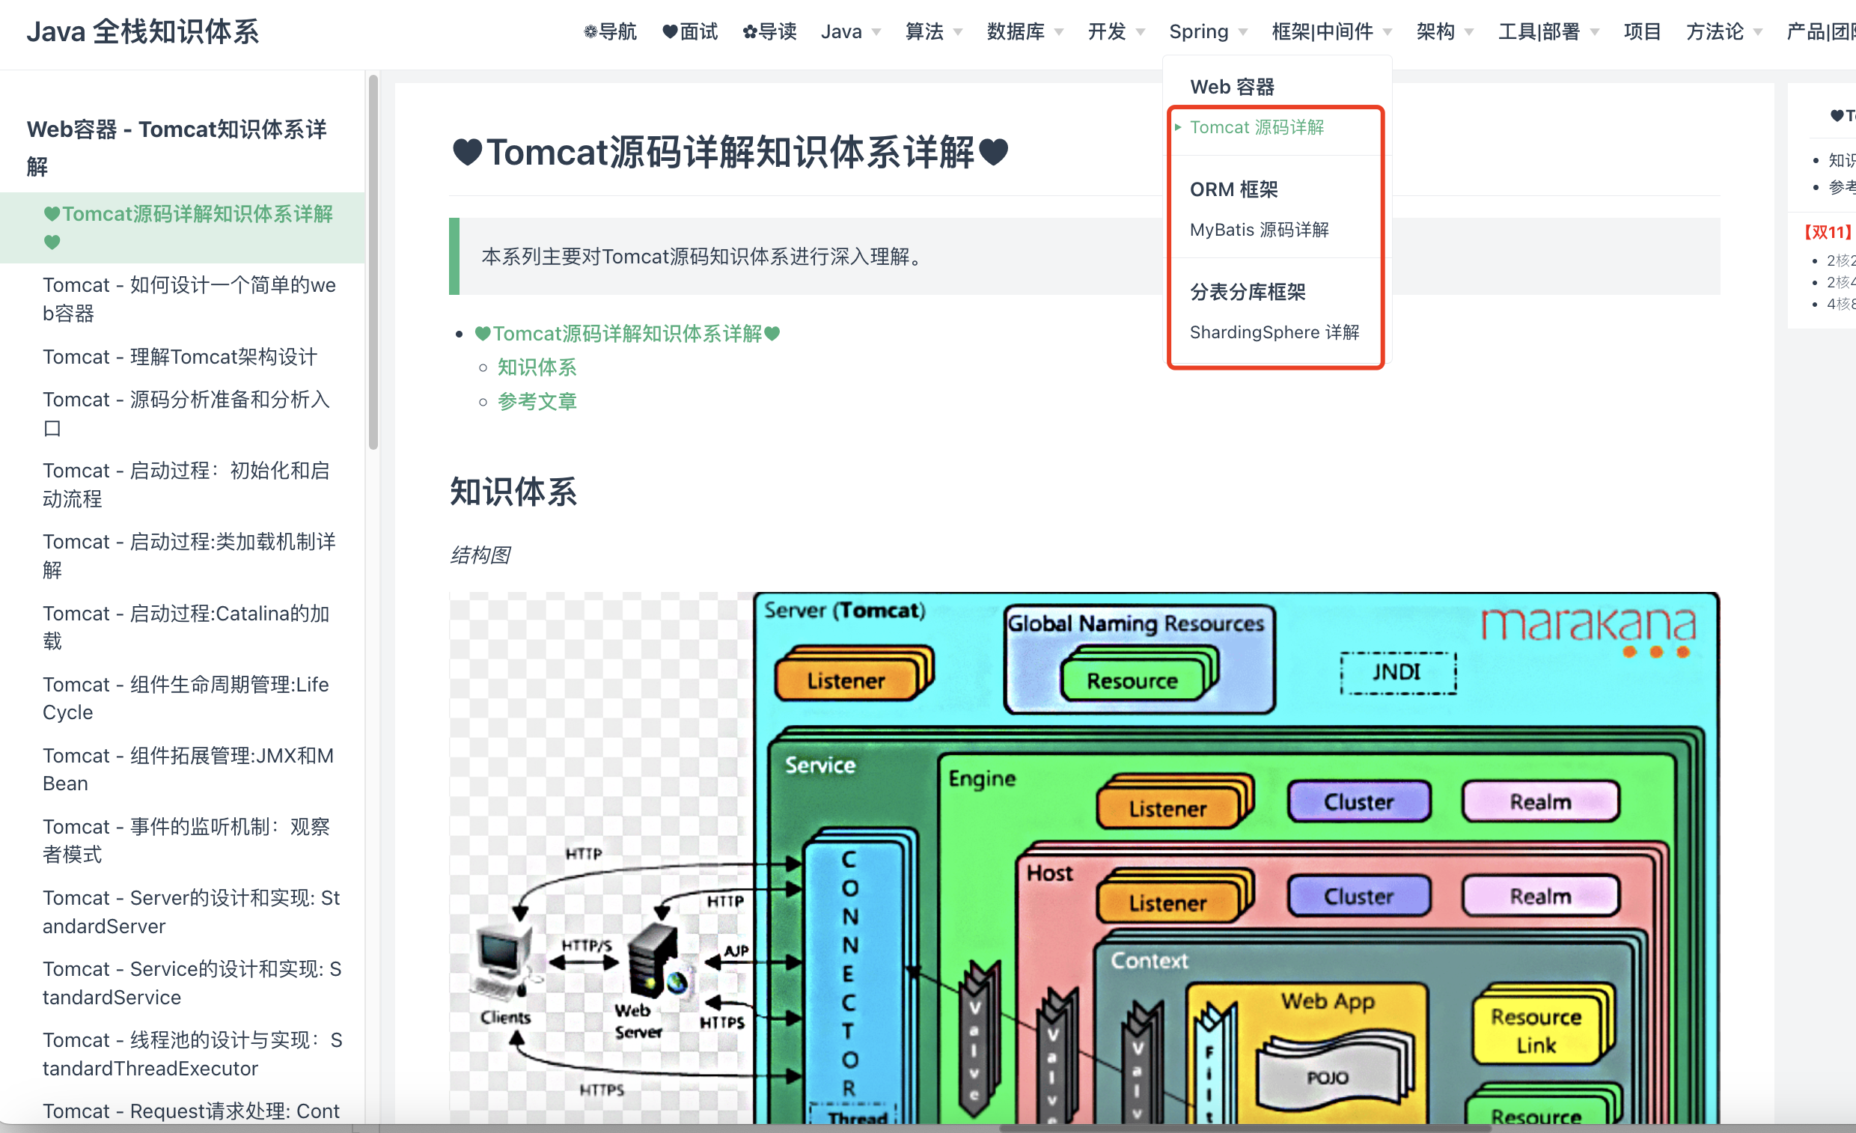Open the 导读 nav item
Image resolution: width=1856 pixels, height=1133 pixels.
click(769, 31)
